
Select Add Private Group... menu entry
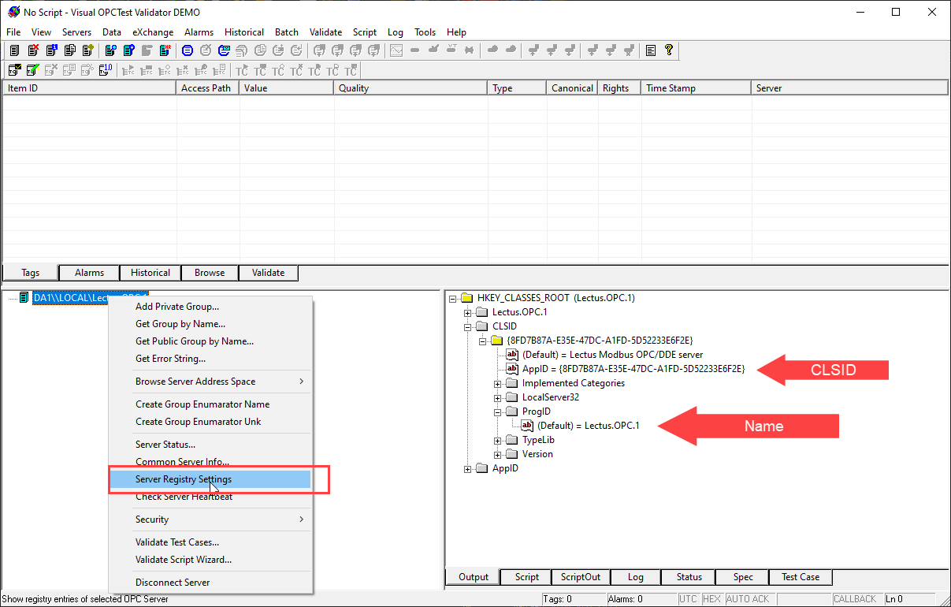(210, 307)
